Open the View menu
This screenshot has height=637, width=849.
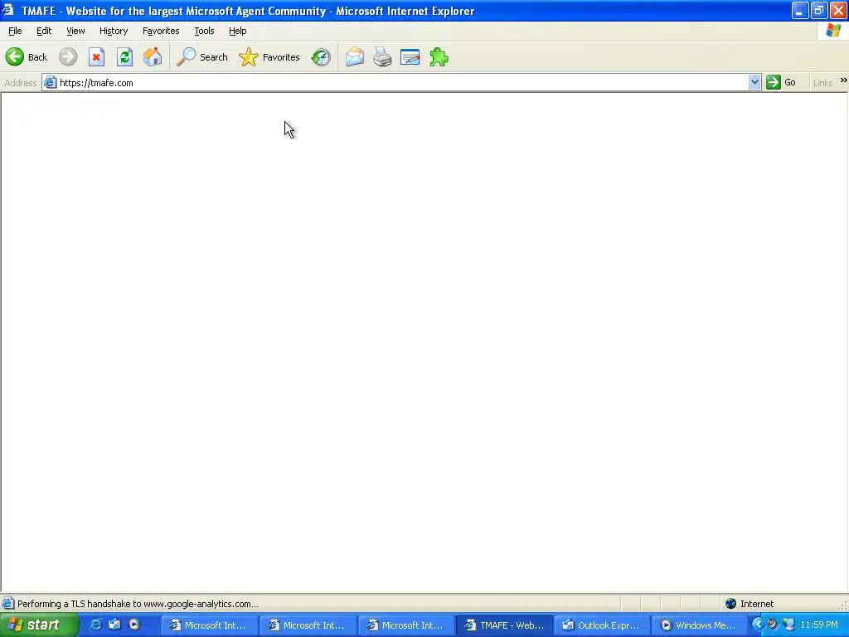[x=75, y=31]
